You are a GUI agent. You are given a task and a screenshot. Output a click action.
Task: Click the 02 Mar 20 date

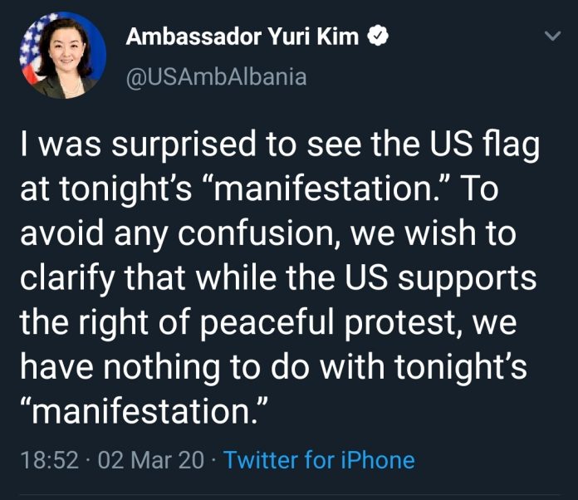click(x=150, y=459)
